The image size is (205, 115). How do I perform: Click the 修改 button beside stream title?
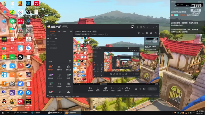pyautogui.click(x=95, y=31)
